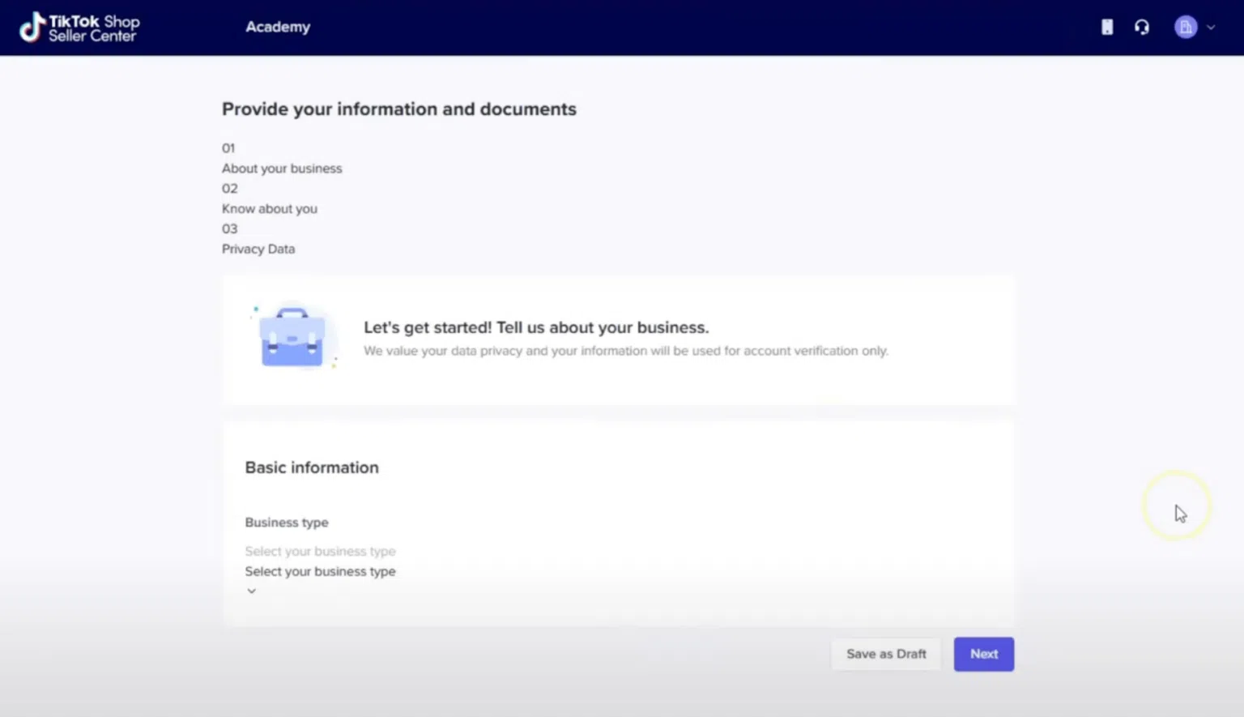Select the Know about you step

pos(270,209)
